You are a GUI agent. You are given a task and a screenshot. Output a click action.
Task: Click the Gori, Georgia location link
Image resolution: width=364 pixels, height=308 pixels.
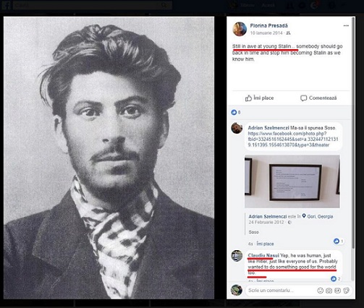[x=320, y=216]
